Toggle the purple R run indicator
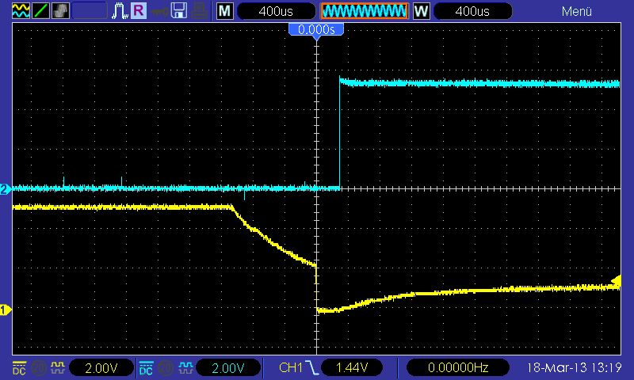Screen dimensions: 634x380 click(139, 11)
